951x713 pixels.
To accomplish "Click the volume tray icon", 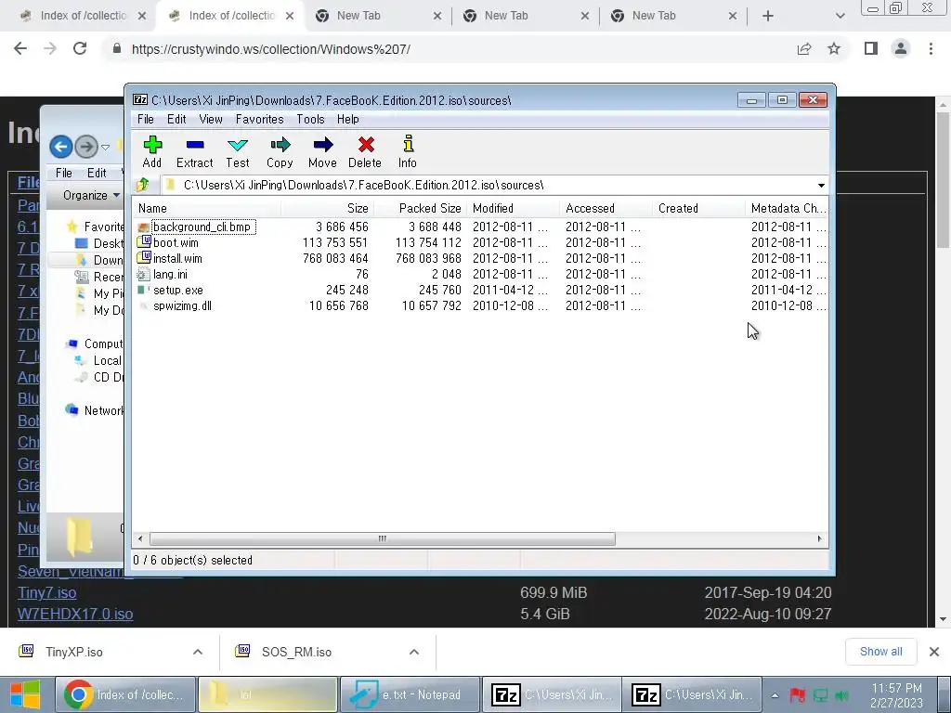I will click(841, 694).
